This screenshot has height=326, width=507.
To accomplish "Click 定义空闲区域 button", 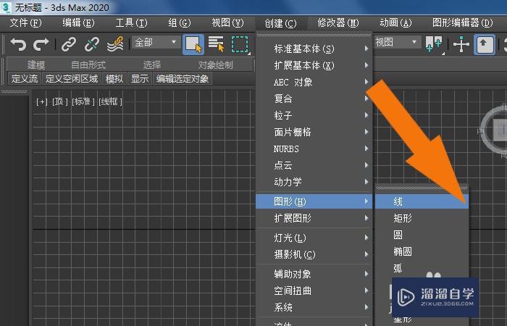I will pos(72,78).
